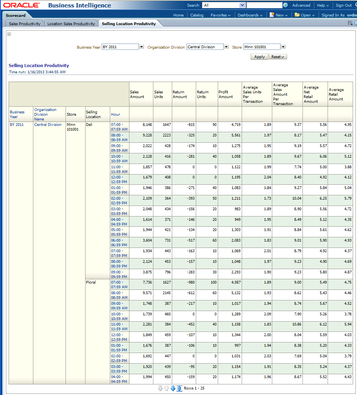357x395 pixels.
Task: Open the Dashboards menu
Action: point(250,15)
